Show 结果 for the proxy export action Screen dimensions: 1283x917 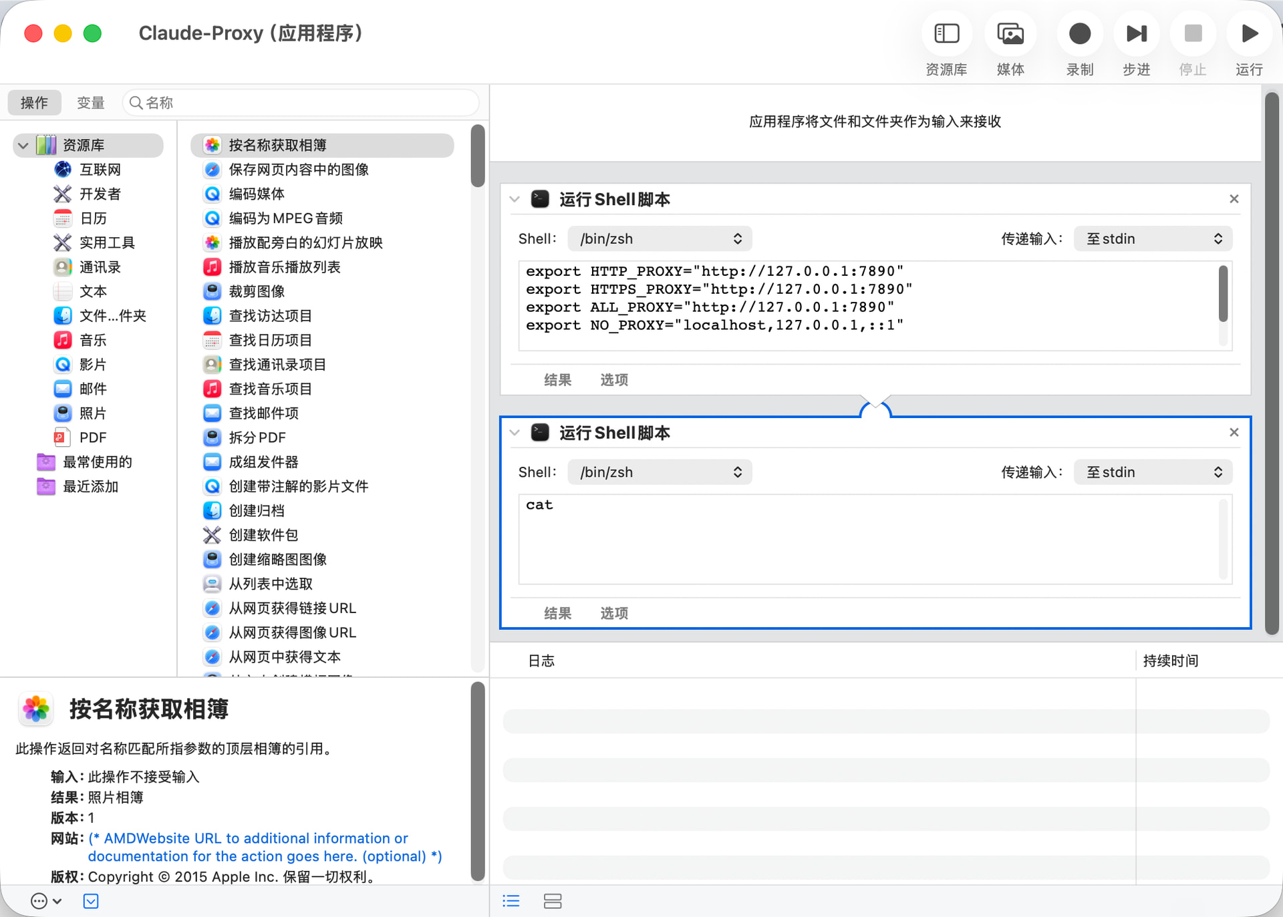[557, 380]
